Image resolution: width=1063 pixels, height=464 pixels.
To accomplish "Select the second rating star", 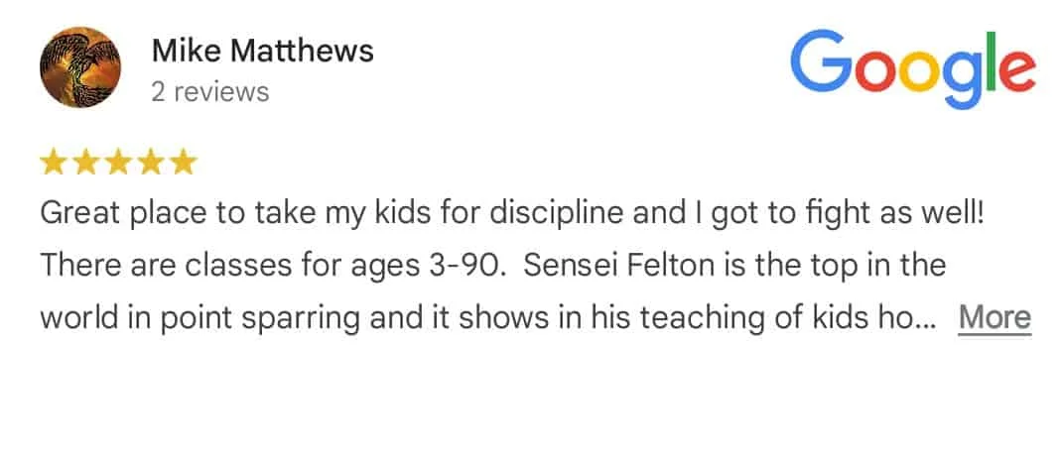I will [x=85, y=163].
